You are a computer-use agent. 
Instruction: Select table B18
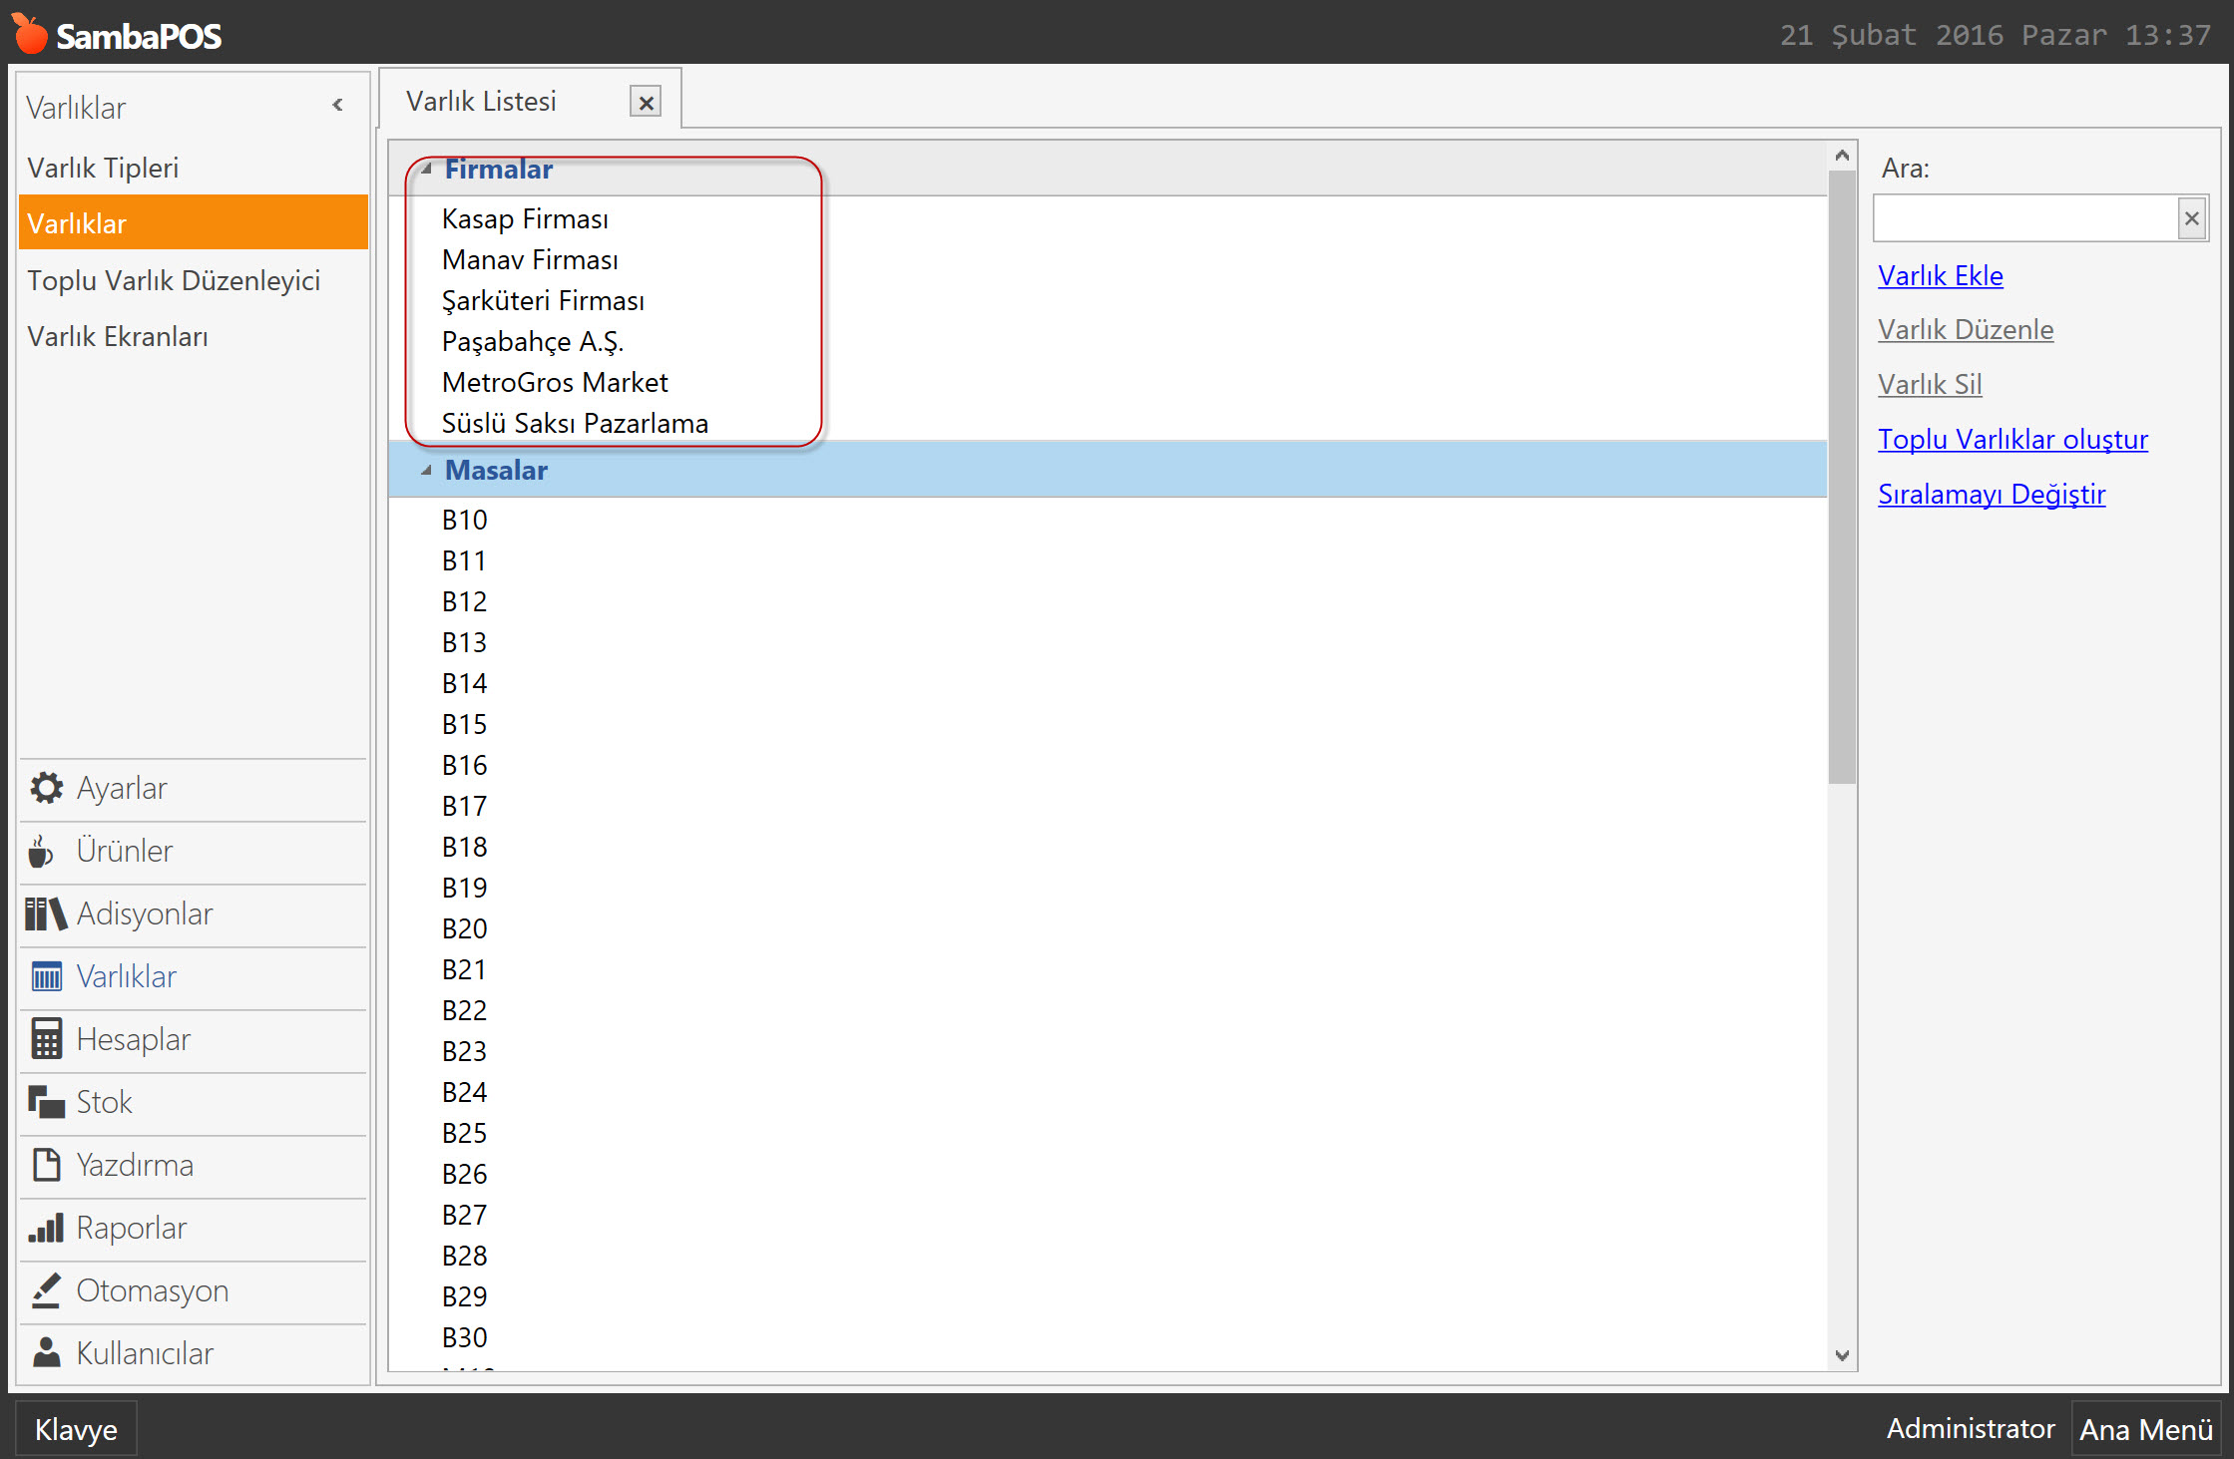pyautogui.click(x=1108, y=847)
